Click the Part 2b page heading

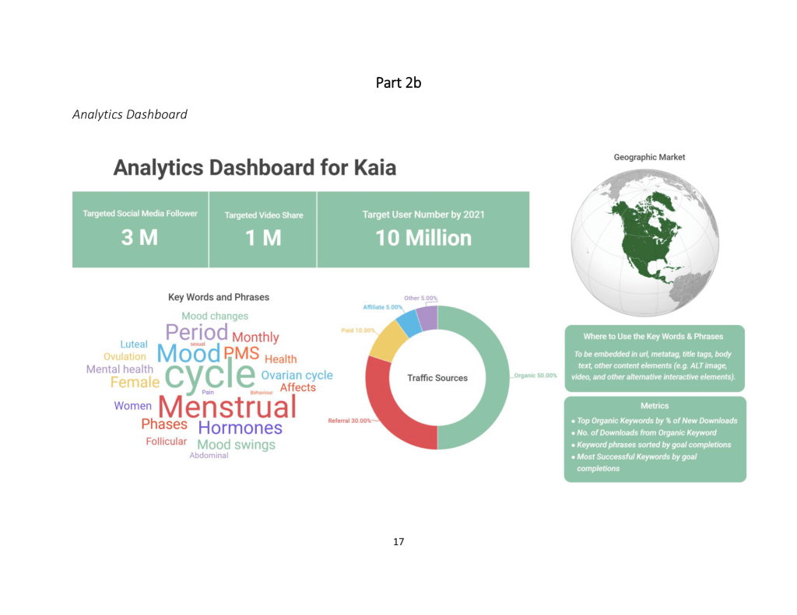(398, 82)
